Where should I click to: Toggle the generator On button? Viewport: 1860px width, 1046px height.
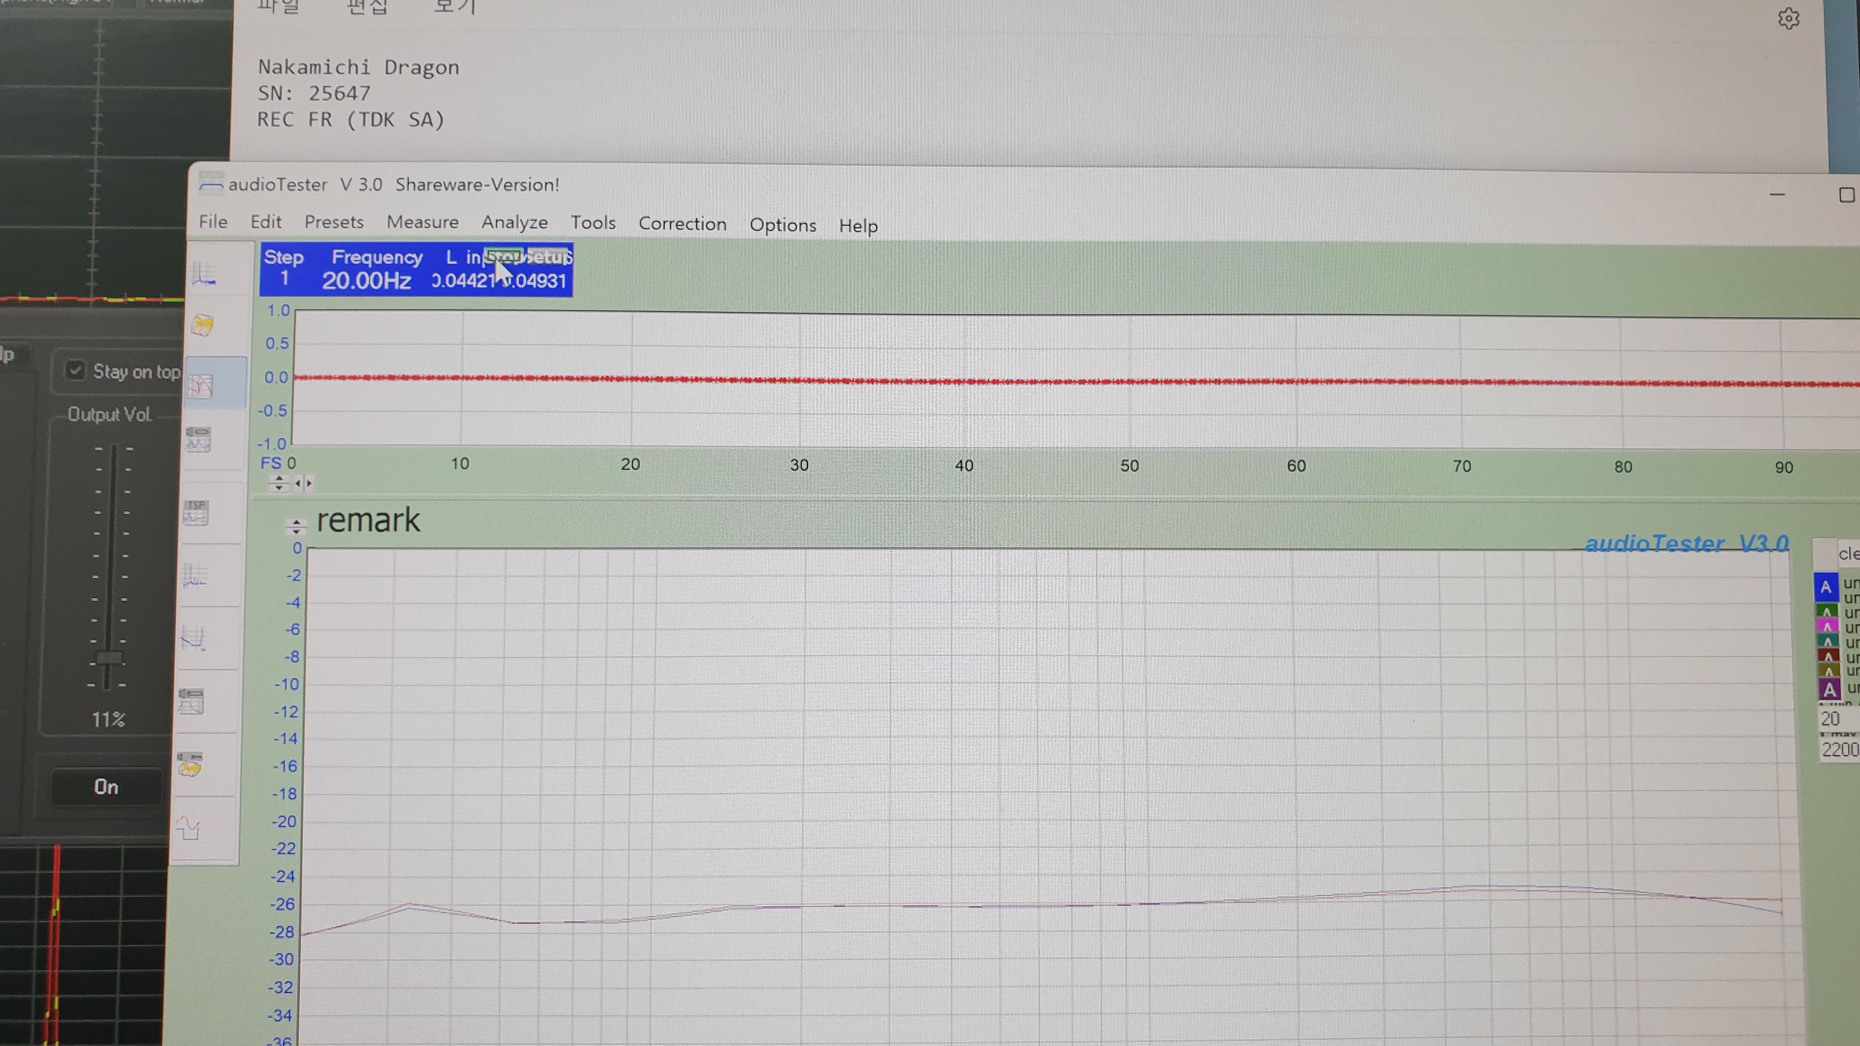pyautogui.click(x=106, y=786)
